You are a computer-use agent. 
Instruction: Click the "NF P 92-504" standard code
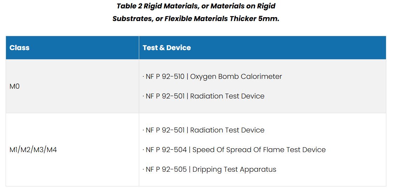click(x=166, y=150)
